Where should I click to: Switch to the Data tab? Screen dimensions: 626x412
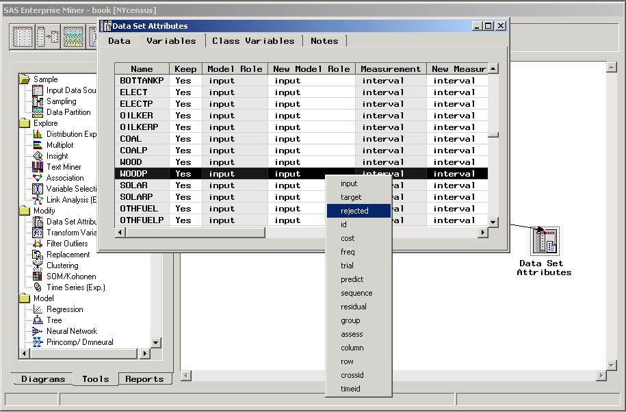click(119, 41)
